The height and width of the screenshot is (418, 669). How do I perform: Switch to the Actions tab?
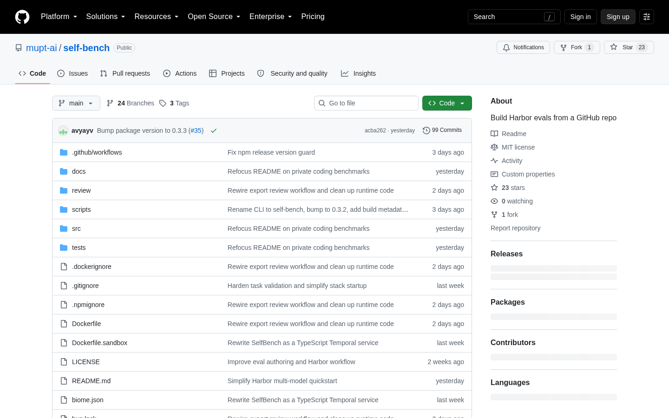180,73
